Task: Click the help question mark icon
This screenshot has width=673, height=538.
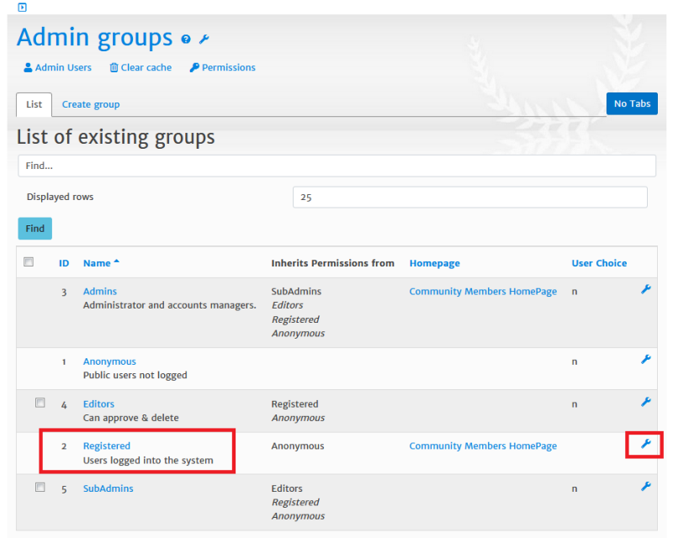Action: [185, 40]
